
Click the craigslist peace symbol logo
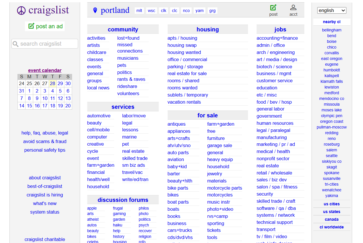[21, 11]
